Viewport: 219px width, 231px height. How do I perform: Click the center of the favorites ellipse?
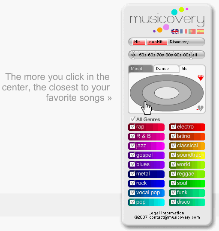coord(167,93)
